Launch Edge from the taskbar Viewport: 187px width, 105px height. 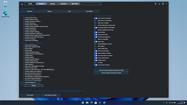point(91,102)
